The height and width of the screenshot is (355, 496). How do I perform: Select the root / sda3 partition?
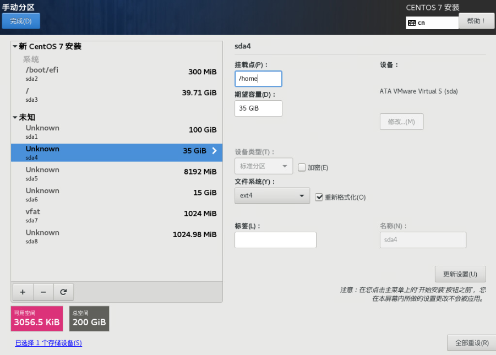click(117, 95)
